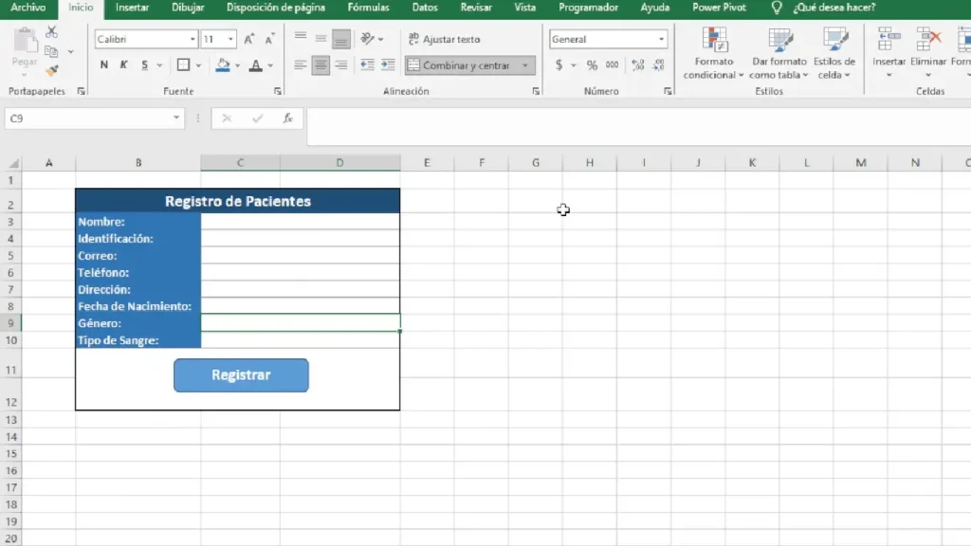Toggle italic K formatting
Viewport: 971px width, 546px height.
(124, 65)
